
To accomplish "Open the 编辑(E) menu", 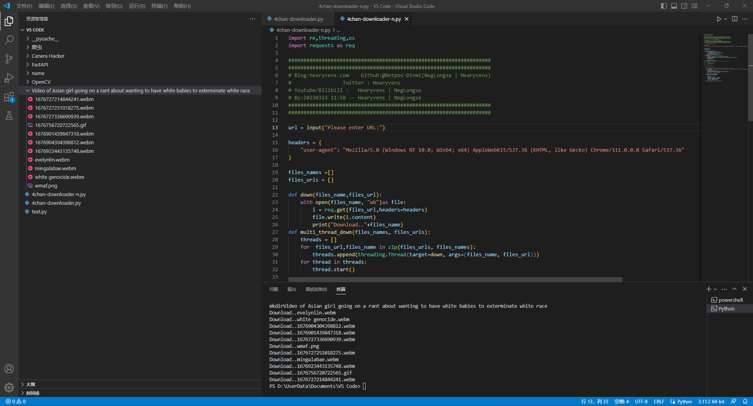I will pyautogui.click(x=46, y=6).
